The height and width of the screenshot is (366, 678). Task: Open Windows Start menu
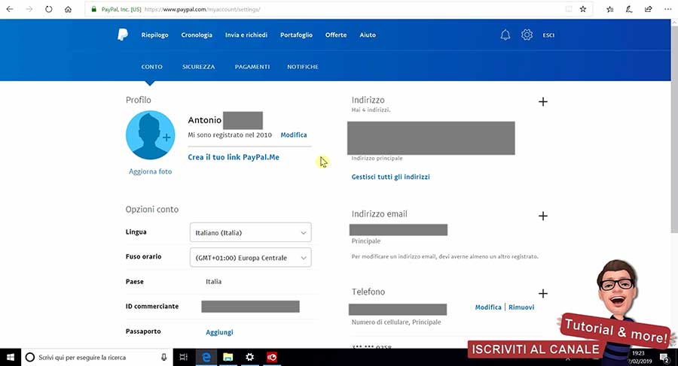tap(11, 358)
